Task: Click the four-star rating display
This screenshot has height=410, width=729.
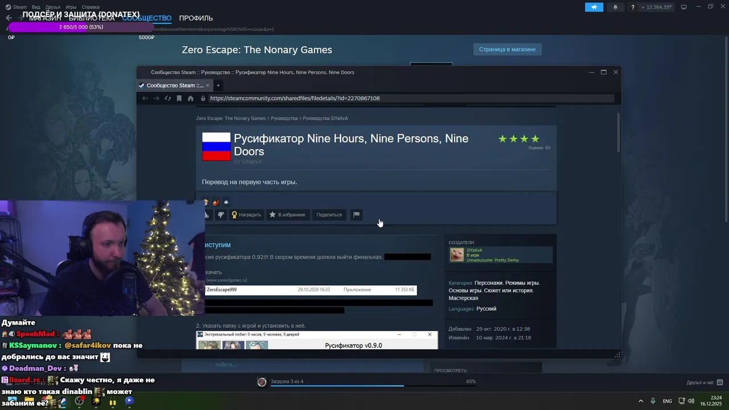Action: [519, 139]
